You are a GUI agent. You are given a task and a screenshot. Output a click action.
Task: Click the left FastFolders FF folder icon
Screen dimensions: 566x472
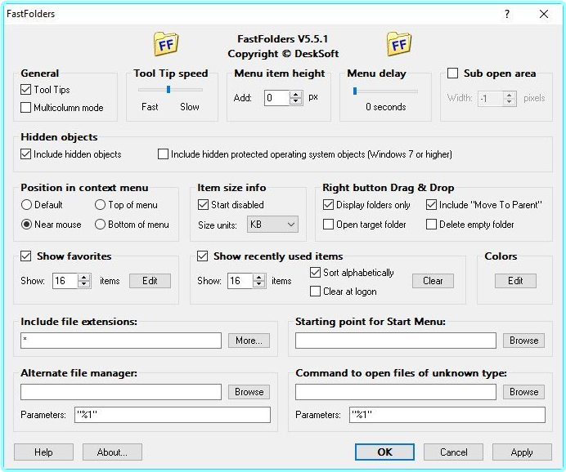click(166, 44)
